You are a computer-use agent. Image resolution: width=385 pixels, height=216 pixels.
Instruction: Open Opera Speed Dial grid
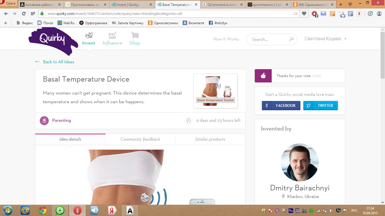click(x=33, y=13)
